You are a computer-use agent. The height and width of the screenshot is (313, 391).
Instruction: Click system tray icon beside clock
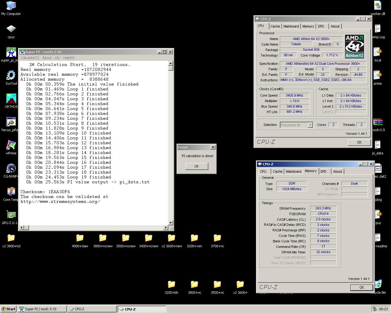(x=375, y=309)
